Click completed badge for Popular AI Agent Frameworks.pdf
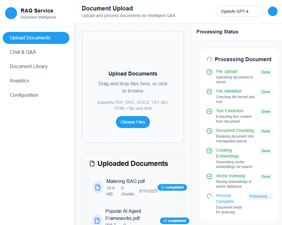 (175, 221)
